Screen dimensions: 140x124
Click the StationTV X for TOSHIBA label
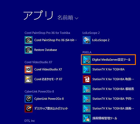pyautogui.click(x=108, y=69)
